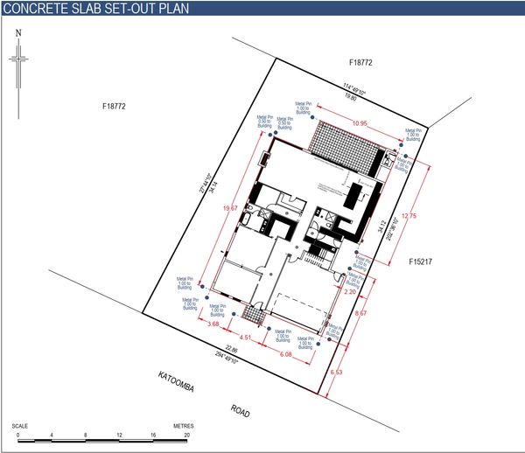Click the 12 mark on scale bar

coord(120,435)
